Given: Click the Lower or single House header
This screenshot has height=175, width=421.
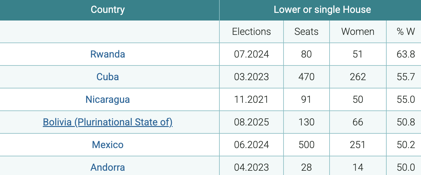Looking at the screenshot, I should [x=322, y=10].
